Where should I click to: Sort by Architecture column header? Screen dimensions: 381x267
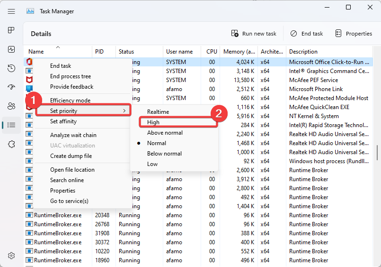[x=272, y=51]
